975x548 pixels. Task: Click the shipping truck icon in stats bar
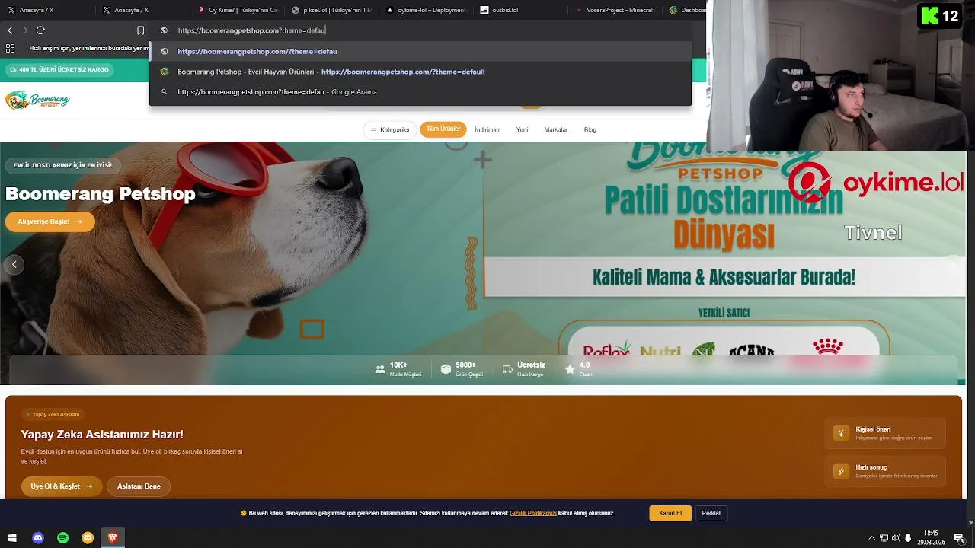[x=507, y=369]
